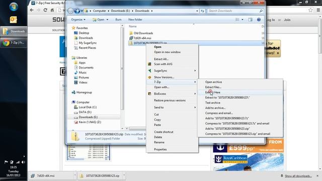Click the New folder button
The width and height of the screenshot is (322, 181).
coord(135,20)
